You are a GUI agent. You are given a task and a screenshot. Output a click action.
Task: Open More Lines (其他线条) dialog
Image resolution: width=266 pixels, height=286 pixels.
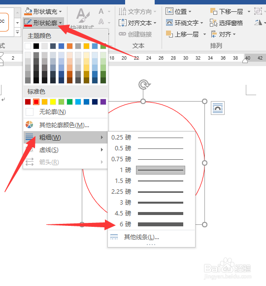tap(151, 237)
